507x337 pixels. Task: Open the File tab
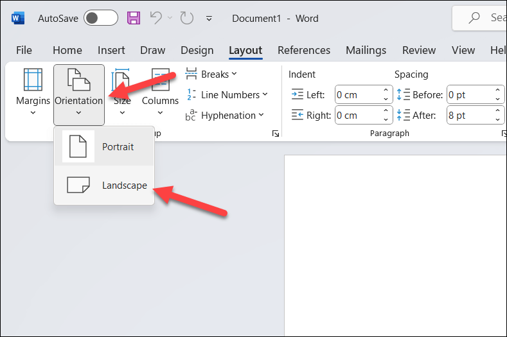coord(24,50)
